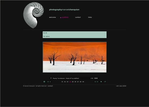Open image in new window icon
Image resolution: width=149 pixels, height=107 pixels.
[105, 82]
